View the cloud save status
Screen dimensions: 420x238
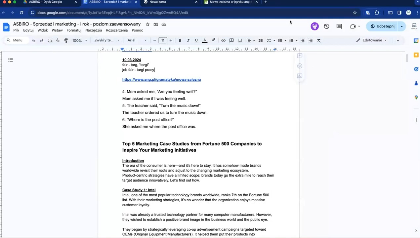click(164, 24)
